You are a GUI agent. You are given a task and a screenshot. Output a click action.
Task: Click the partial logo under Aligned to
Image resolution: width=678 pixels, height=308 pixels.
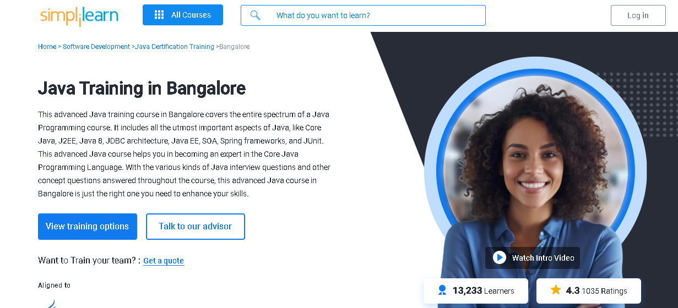52,304
